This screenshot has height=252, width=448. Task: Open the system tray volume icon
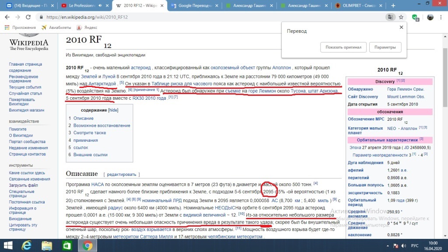[x=404, y=246]
